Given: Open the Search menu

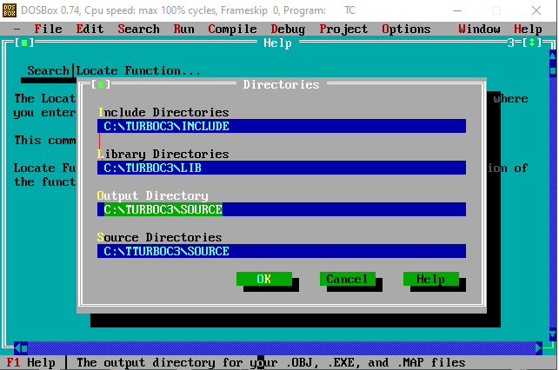Looking at the screenshot, I should point(139,29).
